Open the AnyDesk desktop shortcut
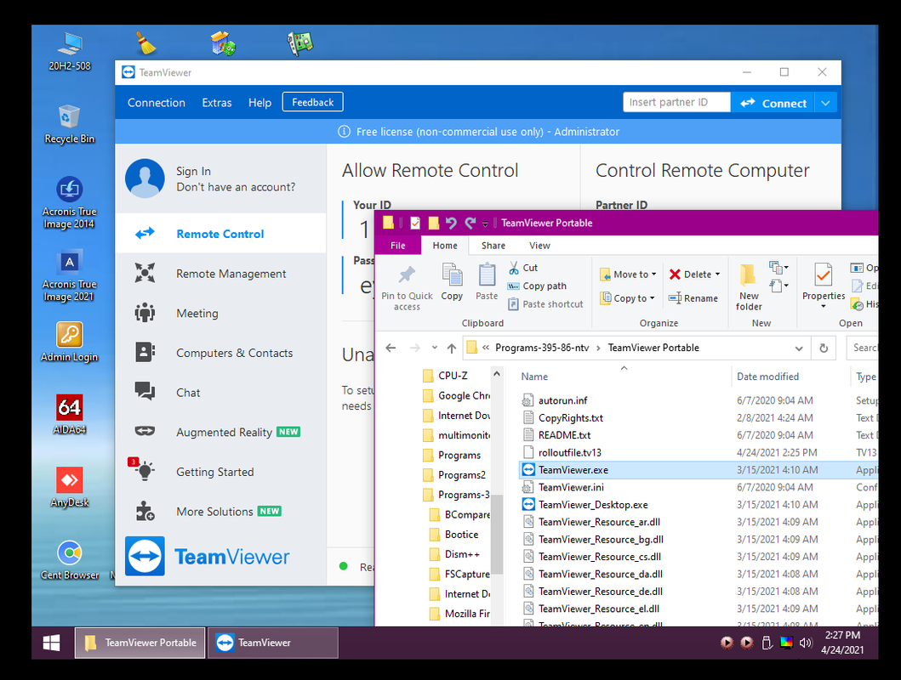The height and width of the screenshot is (680, 901). tap(70, 487)
